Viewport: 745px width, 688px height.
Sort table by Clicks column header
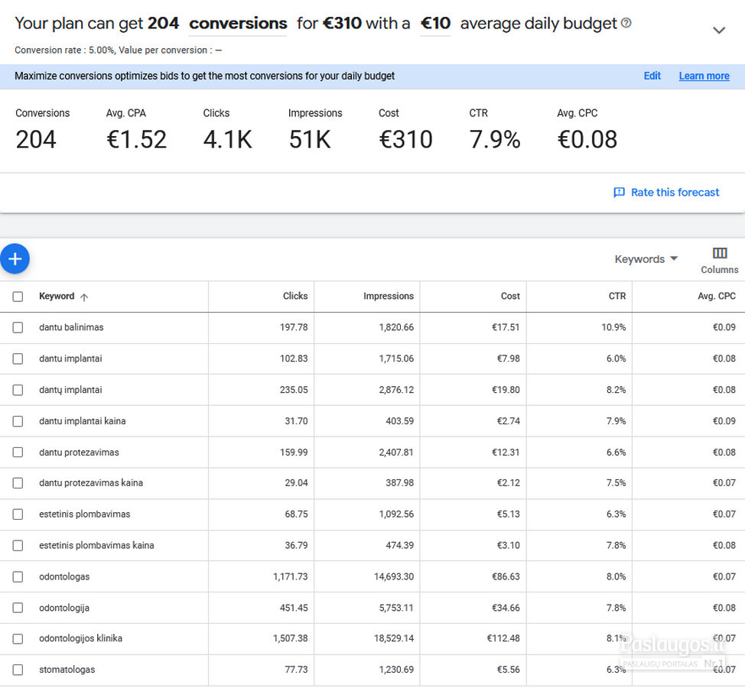295,296
